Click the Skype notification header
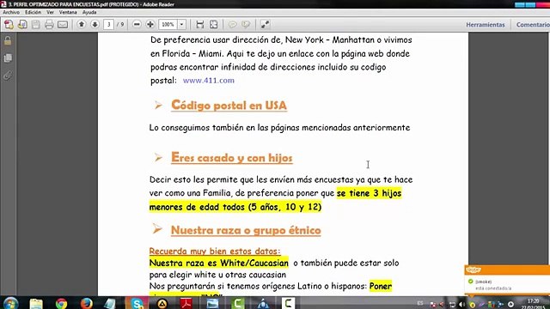The height and width of the screenshot is (309, 550). tap(507, 270)
